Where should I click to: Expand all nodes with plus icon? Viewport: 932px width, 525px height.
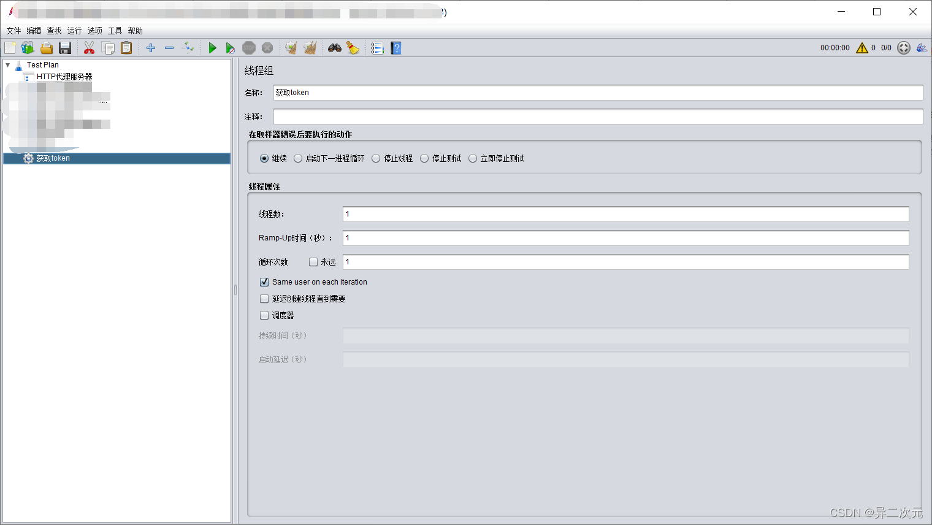151,48
